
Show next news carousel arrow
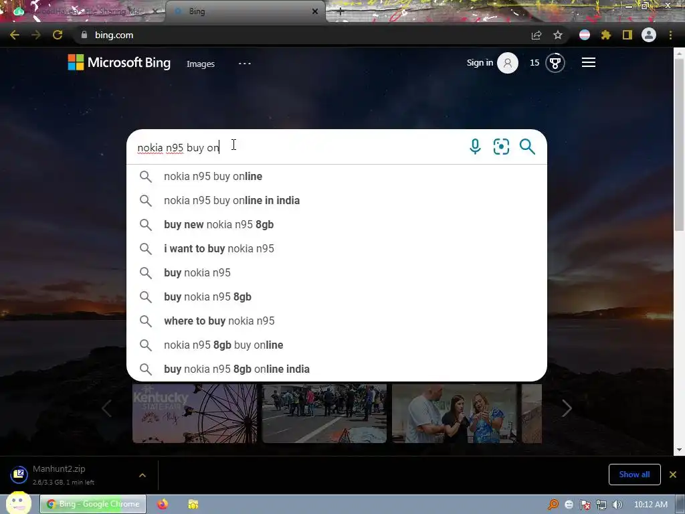567,408
